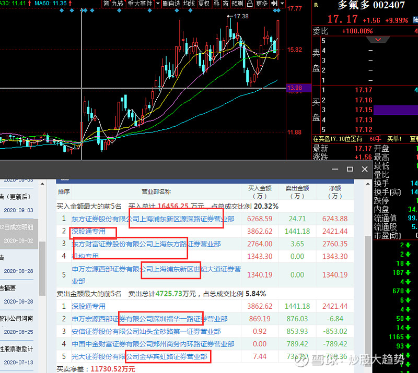Screen dimensions: 418x373
Task: Click the stock title 多氟多 002407
Action: (371, 5)
